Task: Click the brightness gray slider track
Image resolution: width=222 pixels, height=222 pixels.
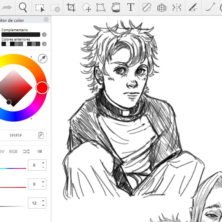Action: coord(13,206)
